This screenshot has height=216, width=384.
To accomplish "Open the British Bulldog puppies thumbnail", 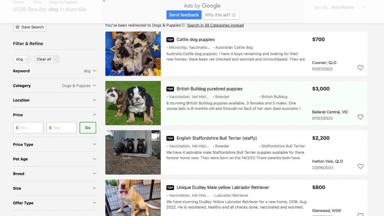I will pyautogui.click(x=133, y=103).
